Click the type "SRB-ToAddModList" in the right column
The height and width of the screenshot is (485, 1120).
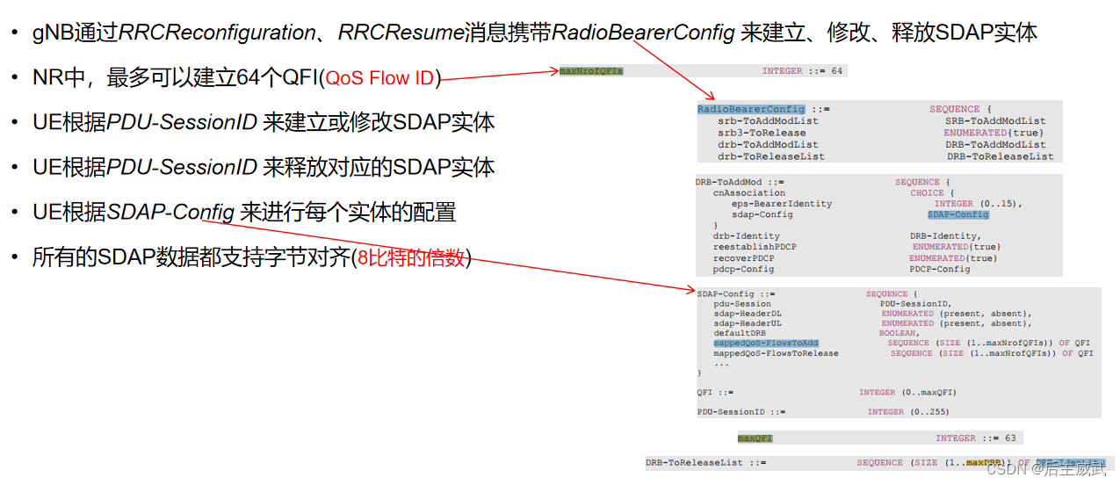995,121
